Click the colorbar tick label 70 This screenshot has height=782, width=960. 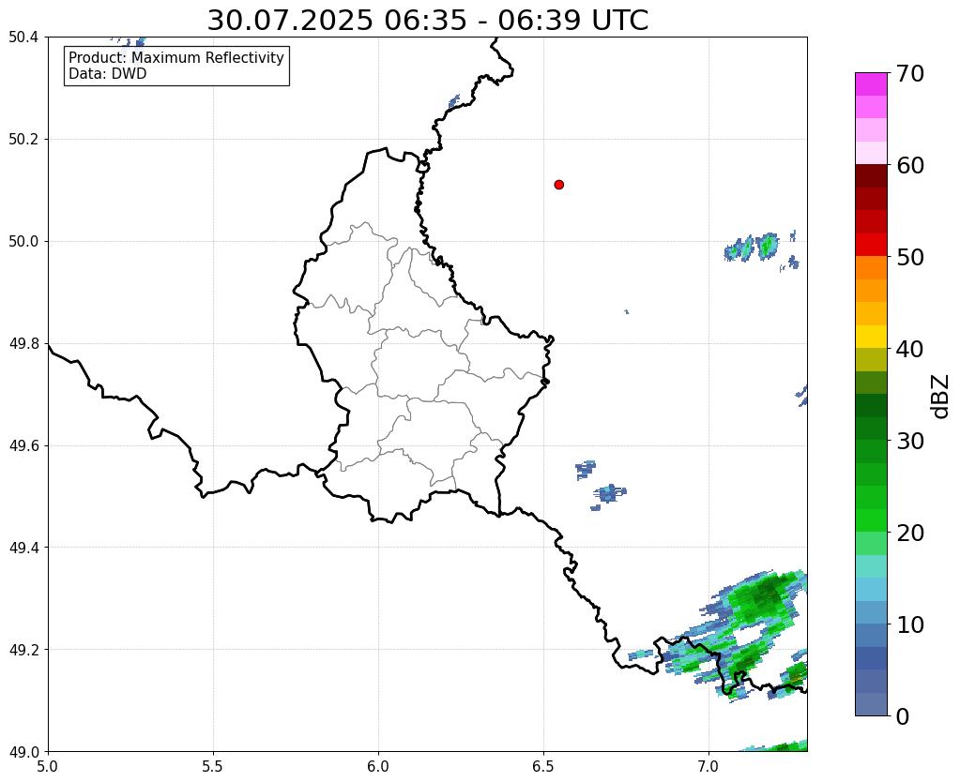click(x=909, y=73)
